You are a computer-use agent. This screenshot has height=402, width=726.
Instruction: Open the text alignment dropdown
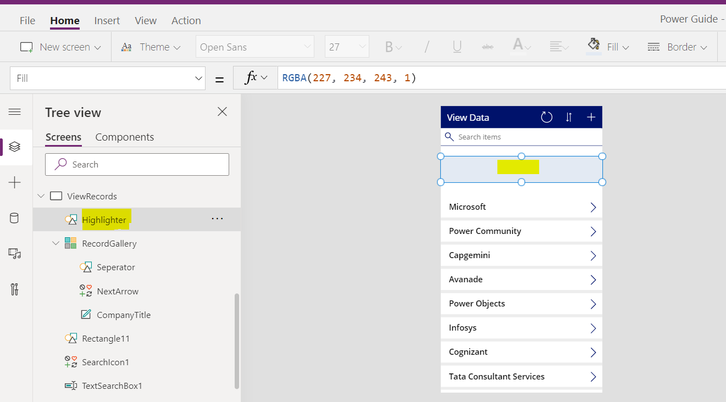click(x=559, y=47)
